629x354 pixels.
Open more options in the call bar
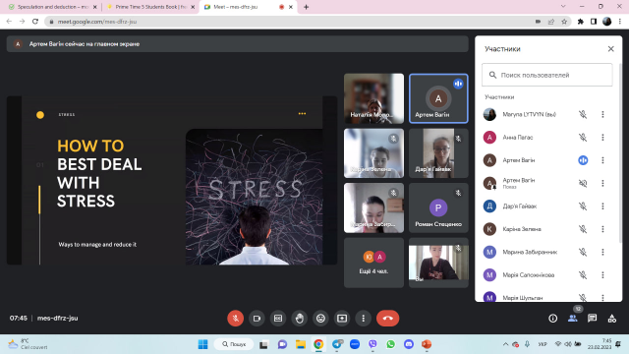(x=363, y=319)
